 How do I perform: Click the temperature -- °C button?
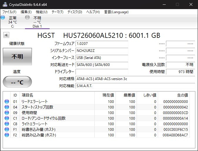(x=17, y=82)
